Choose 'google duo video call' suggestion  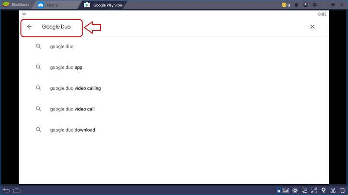click(x=72, y=109)
